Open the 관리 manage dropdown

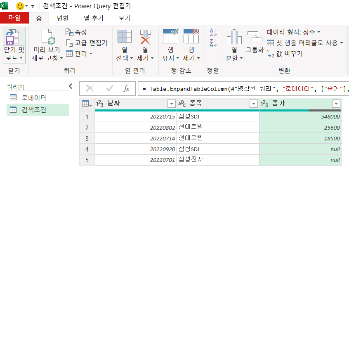click(x=79, y=53)
